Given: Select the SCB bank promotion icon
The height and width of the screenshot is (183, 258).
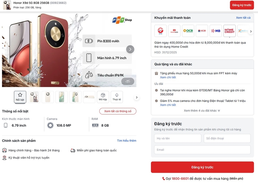Looking at the screenshot, I should [x=160, y=31].
